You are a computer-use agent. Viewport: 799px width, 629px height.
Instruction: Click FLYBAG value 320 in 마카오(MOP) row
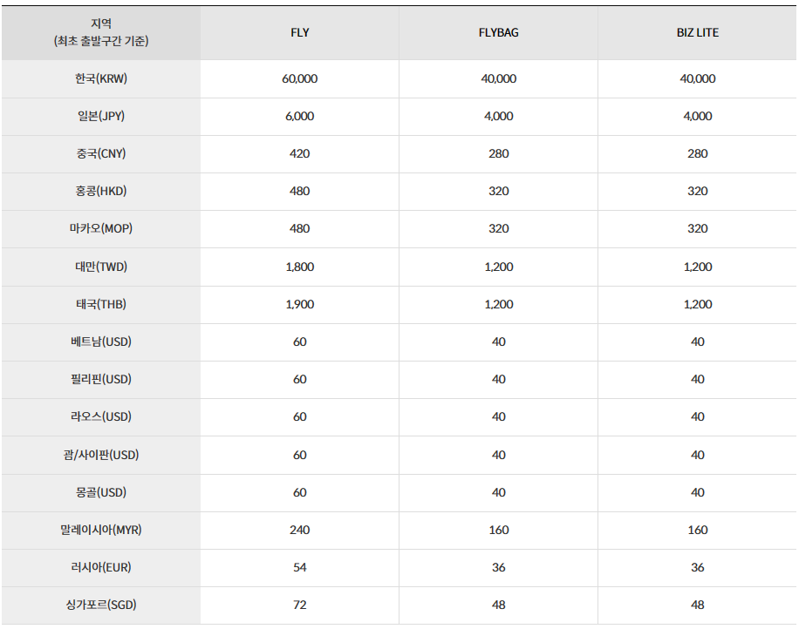point(498,228)
